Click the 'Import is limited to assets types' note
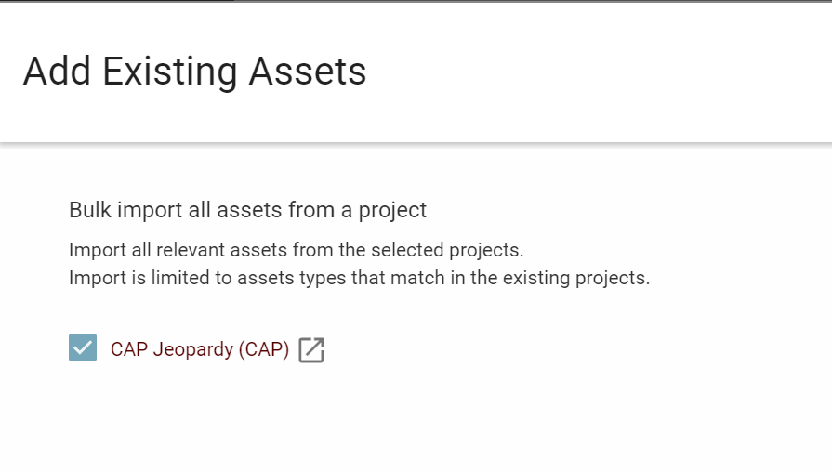Screen dimensions: 832x472 (359, 278)
